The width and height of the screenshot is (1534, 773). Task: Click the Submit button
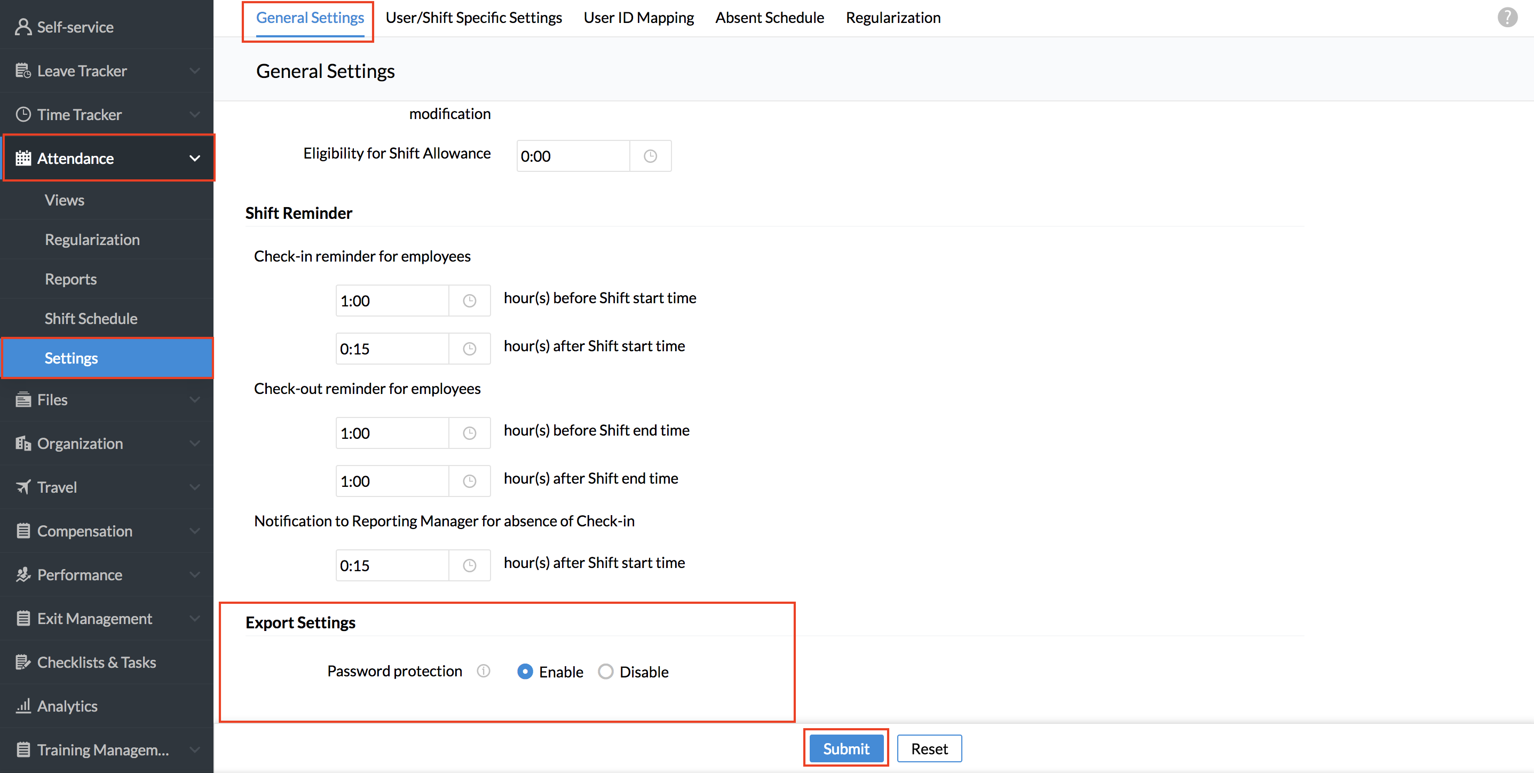pos(845,748)
